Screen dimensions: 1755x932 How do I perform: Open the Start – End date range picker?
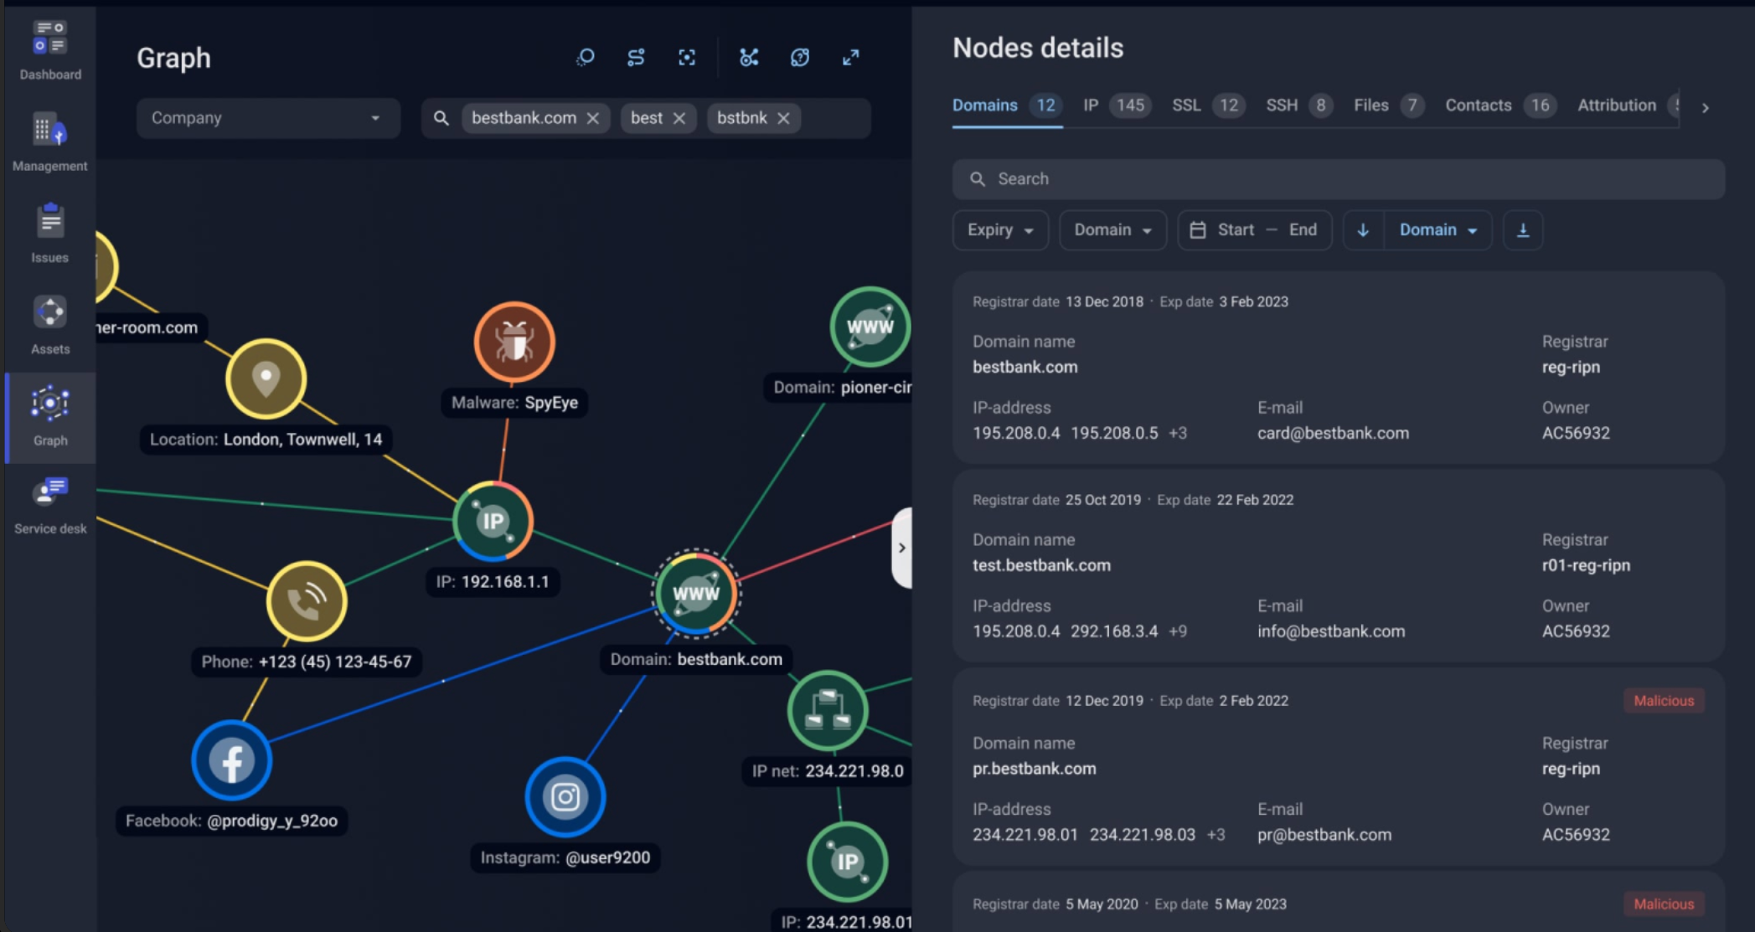1254,230
